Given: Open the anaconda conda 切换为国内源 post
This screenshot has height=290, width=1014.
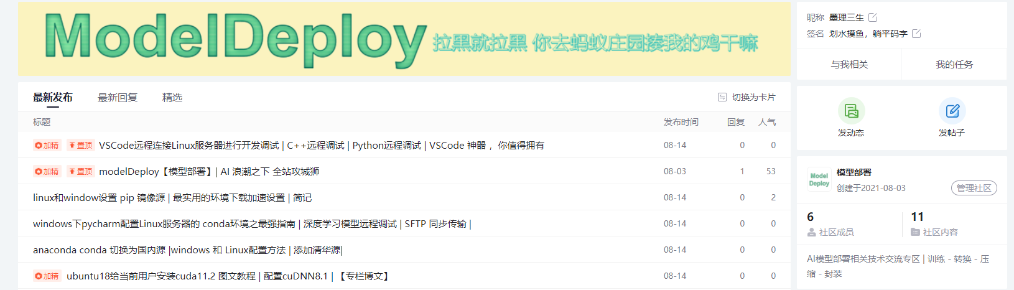Looking at the screenshot, I should pos(188,250).
